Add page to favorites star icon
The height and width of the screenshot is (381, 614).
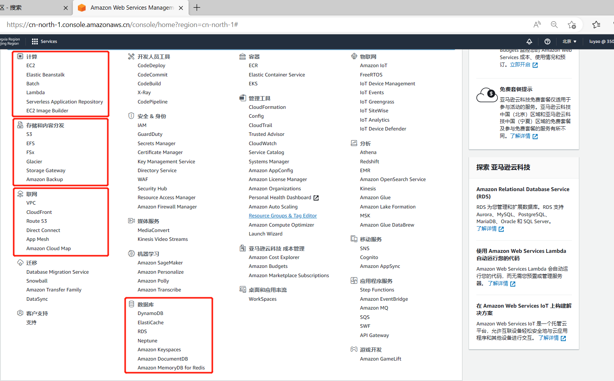572,25
